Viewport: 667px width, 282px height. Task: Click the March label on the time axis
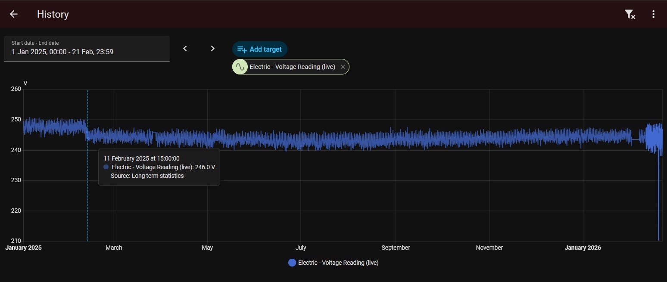pyautogui.click(x=114, y=248)
